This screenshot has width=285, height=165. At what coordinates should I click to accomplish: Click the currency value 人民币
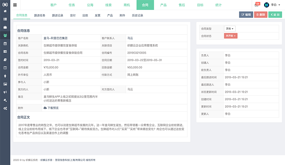pyautogui.click(x=48, y=75)
